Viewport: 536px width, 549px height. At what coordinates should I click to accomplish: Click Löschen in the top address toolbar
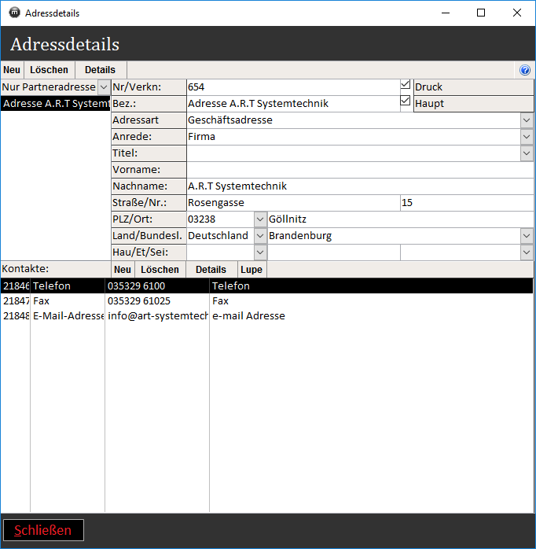pyautogui.click(x=49, y=70)
